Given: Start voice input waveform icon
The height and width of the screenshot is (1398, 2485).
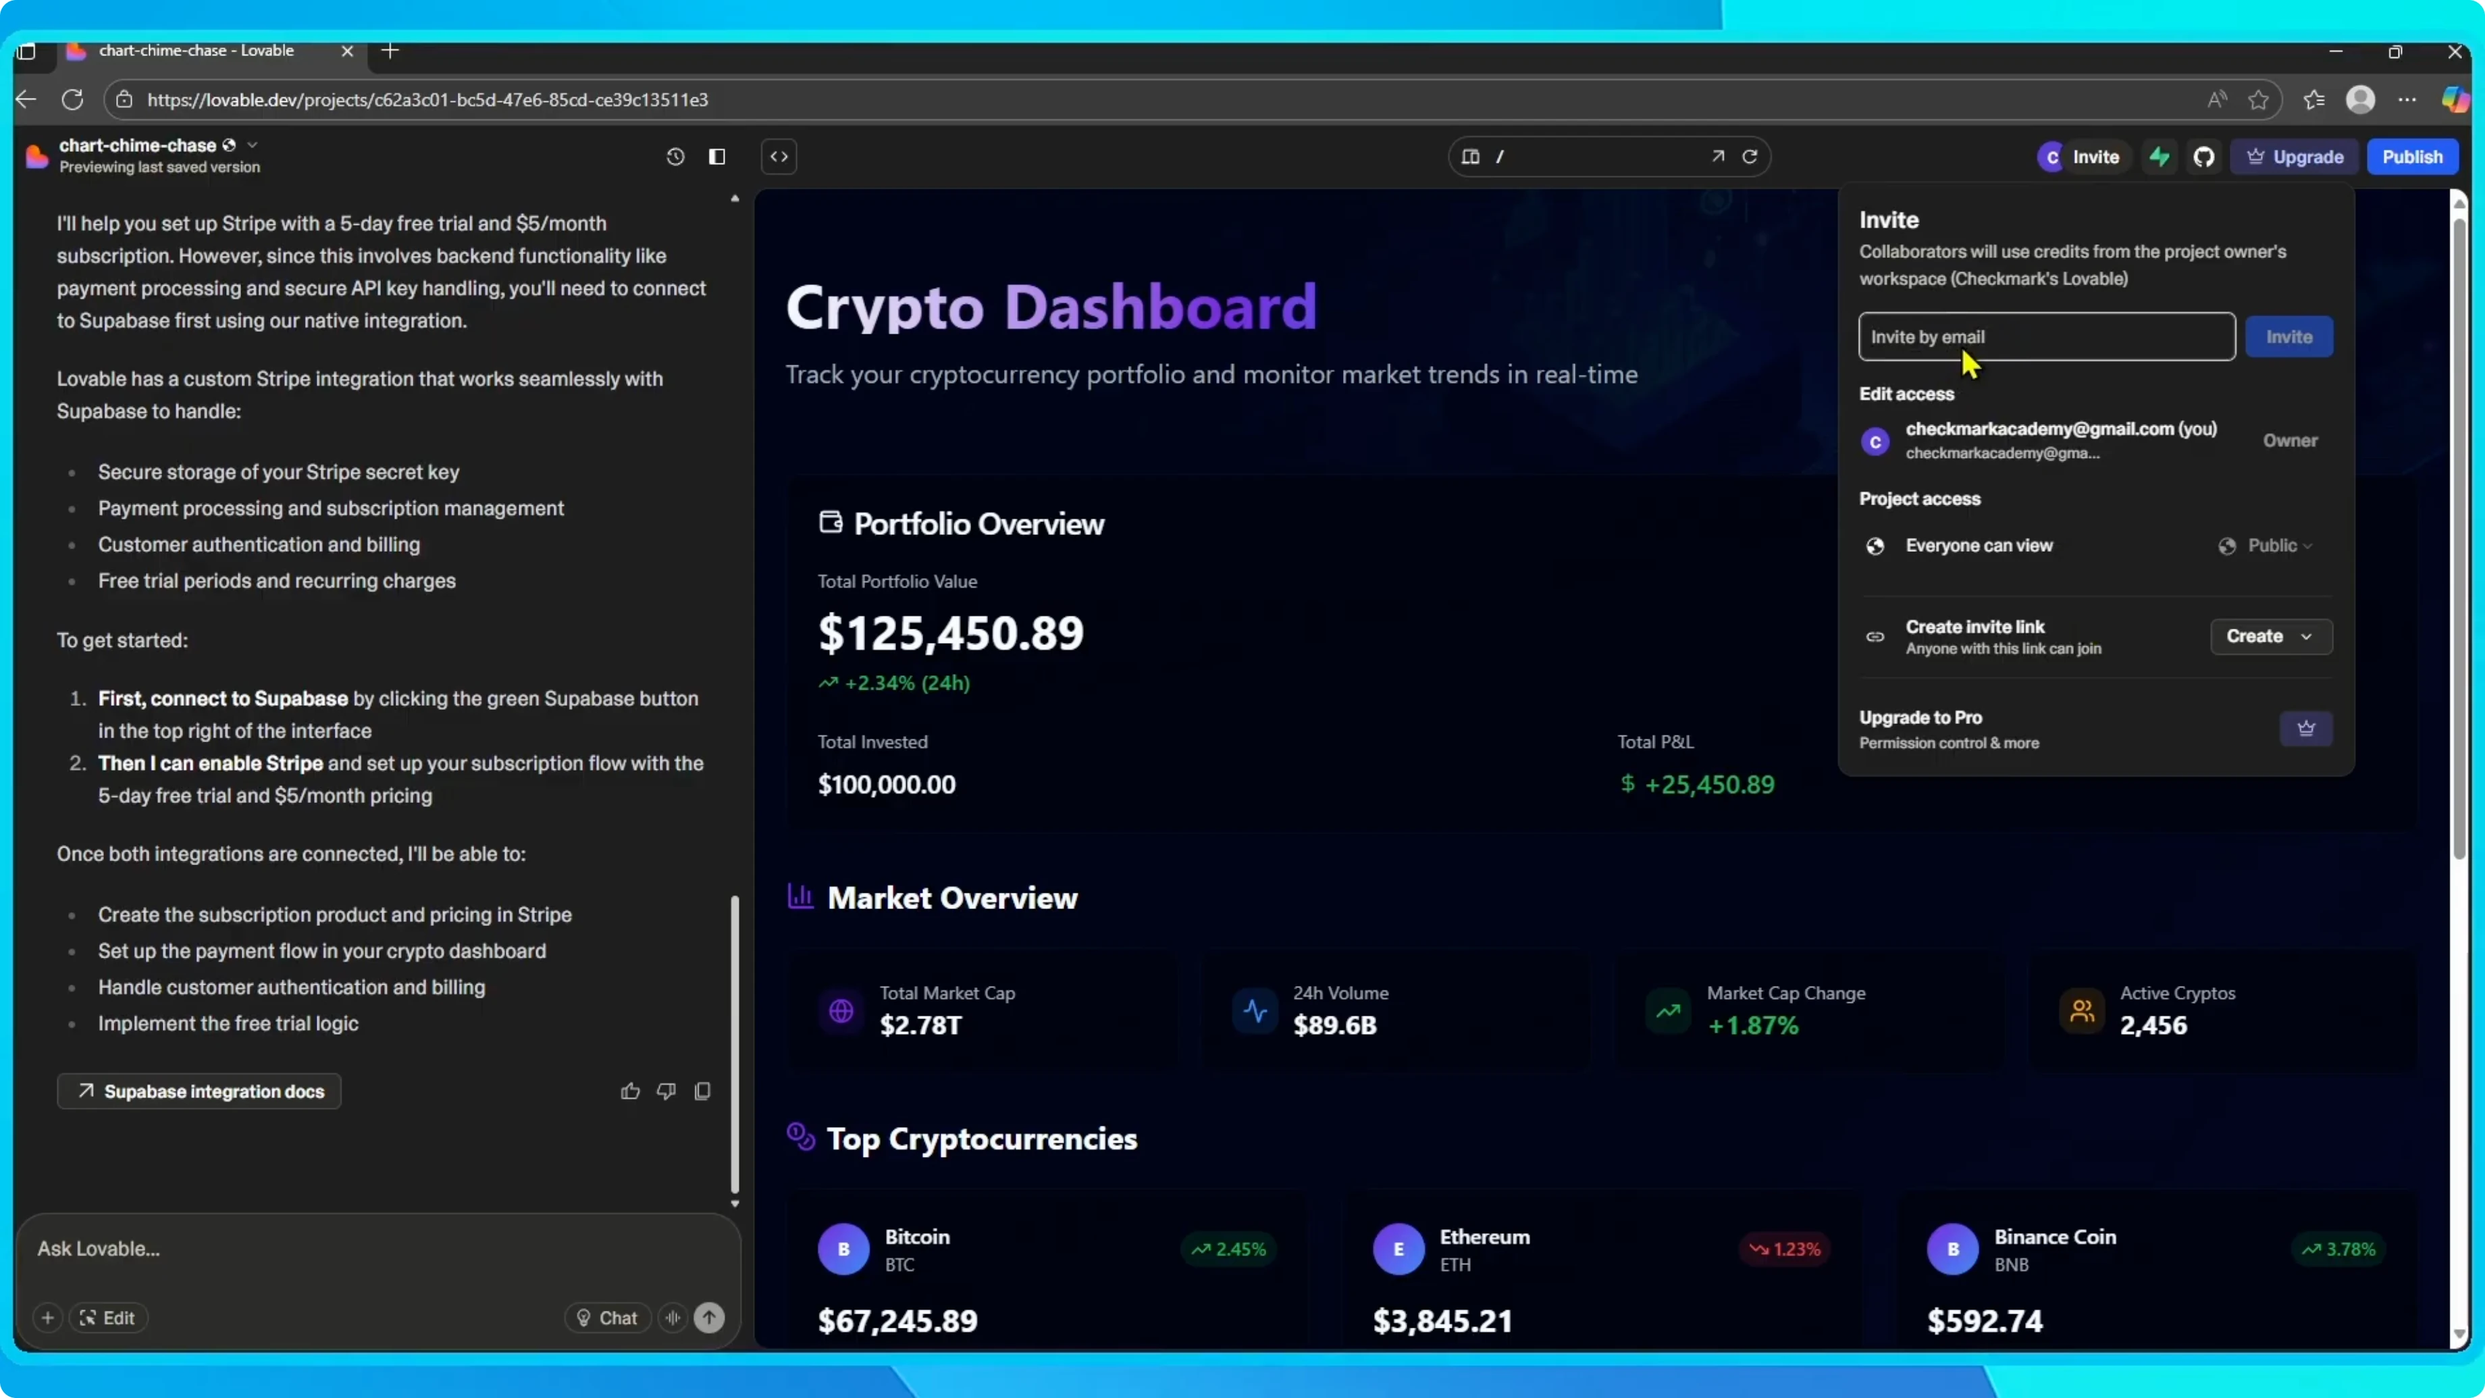Looking at the screenshot, I should coord(673,1318).
